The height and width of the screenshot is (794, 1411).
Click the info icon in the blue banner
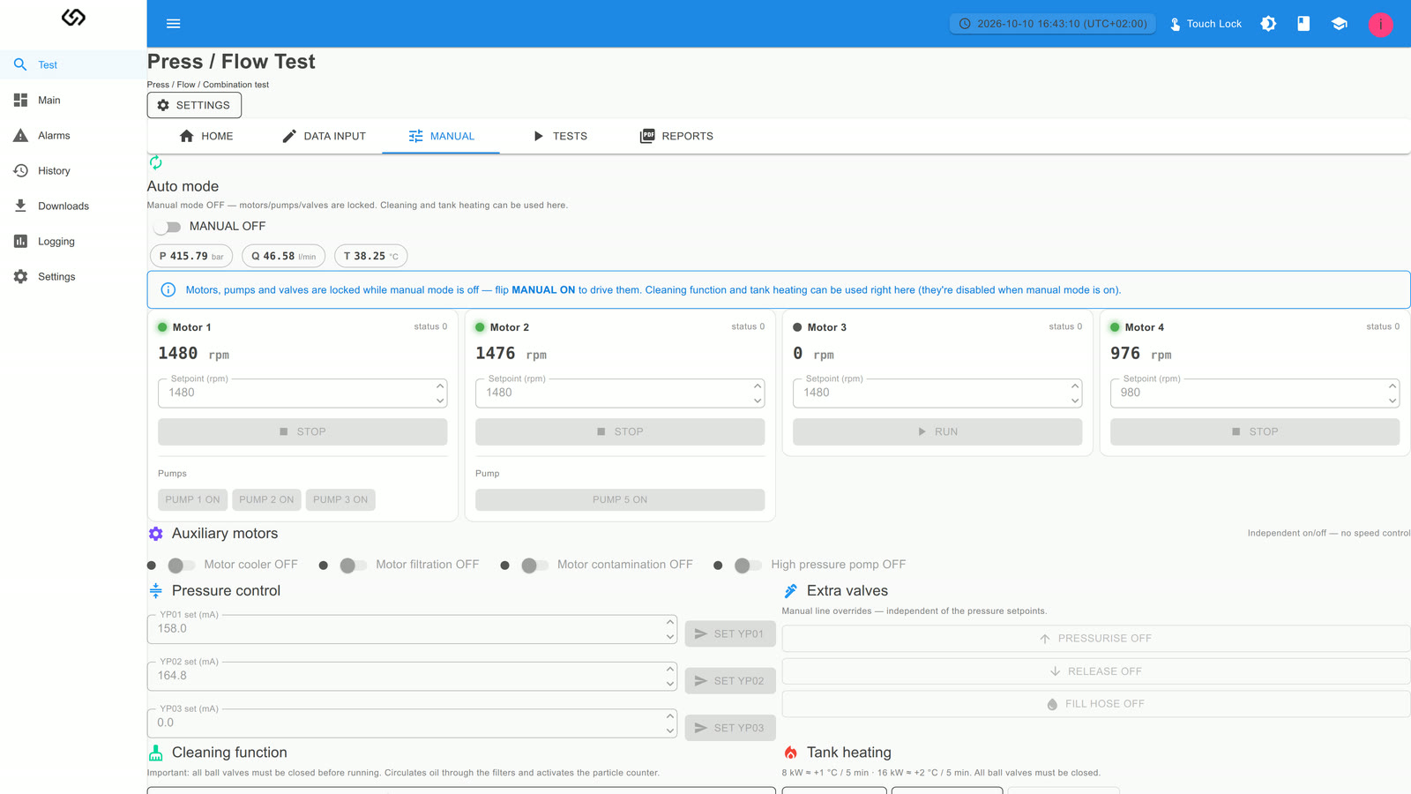(x=168, y=289)
